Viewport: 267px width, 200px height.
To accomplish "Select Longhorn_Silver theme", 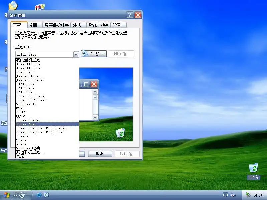I will point(47,100).
